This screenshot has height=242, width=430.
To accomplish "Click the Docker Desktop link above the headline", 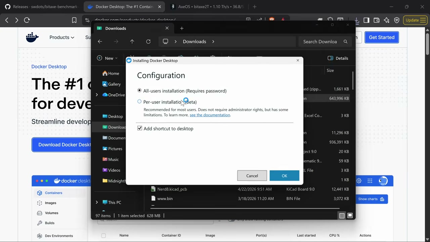I will [49, 67].
